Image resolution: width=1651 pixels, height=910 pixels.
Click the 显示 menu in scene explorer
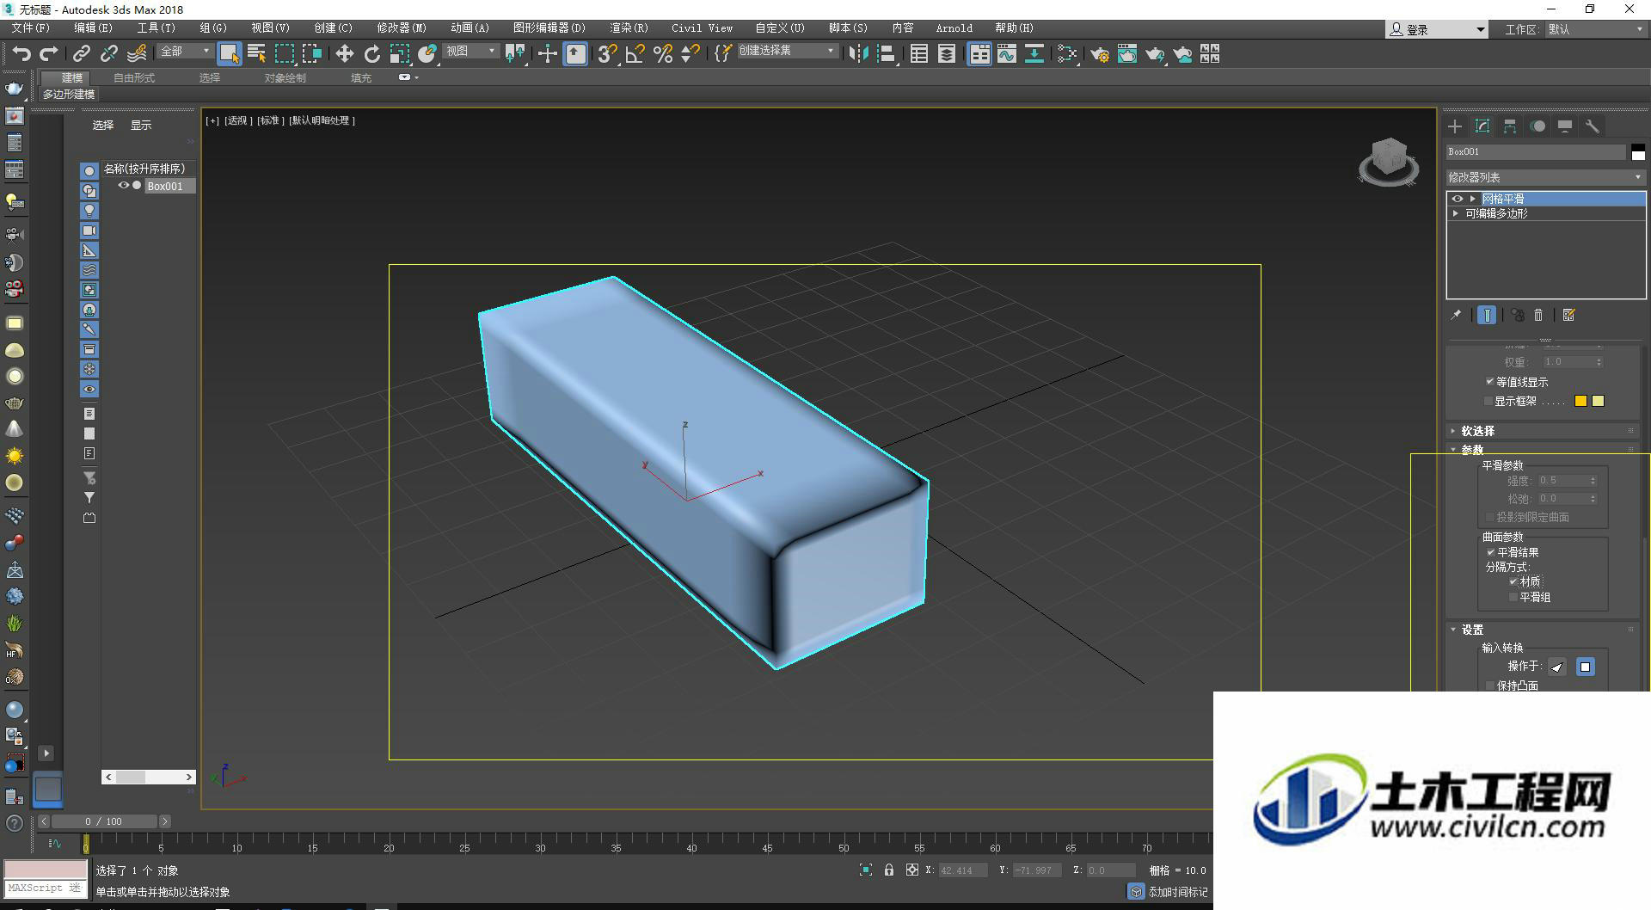point(141,126)
